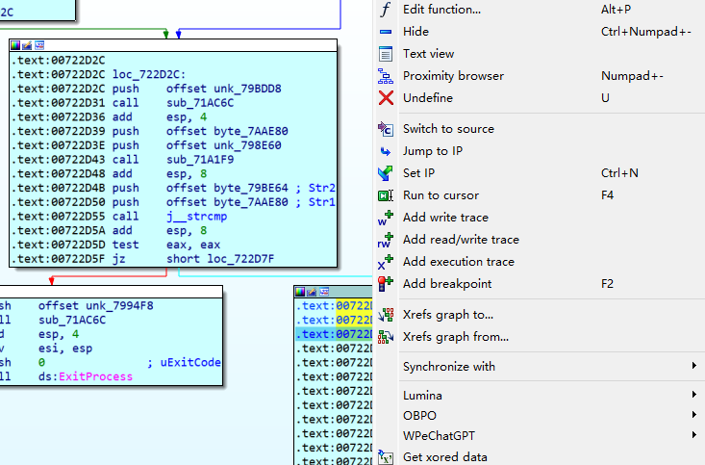The image size is (705, 465).
Task: Choose Undefine menu entry
Action: [540, 97]
